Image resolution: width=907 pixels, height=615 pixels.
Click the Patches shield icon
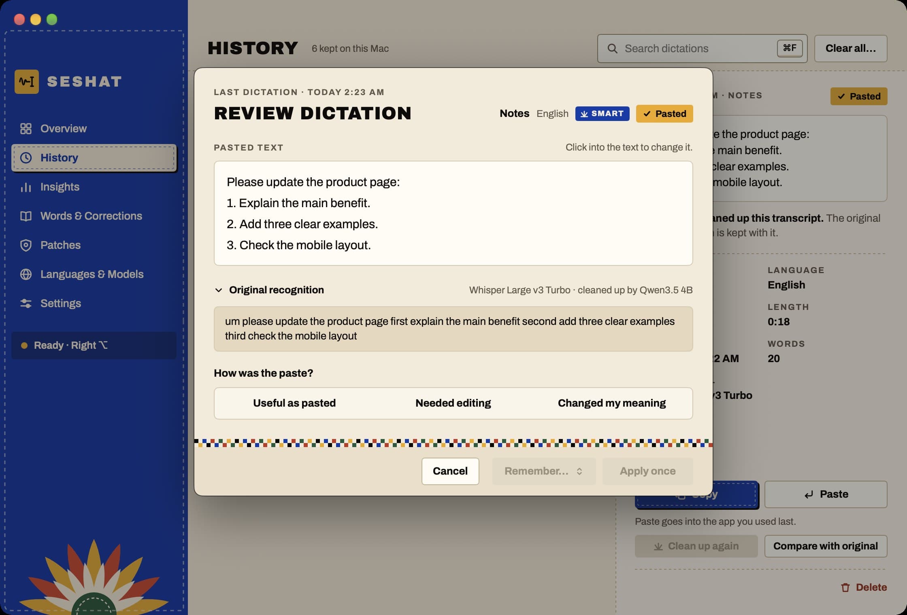pyautogui.click(x=26, y=245)
